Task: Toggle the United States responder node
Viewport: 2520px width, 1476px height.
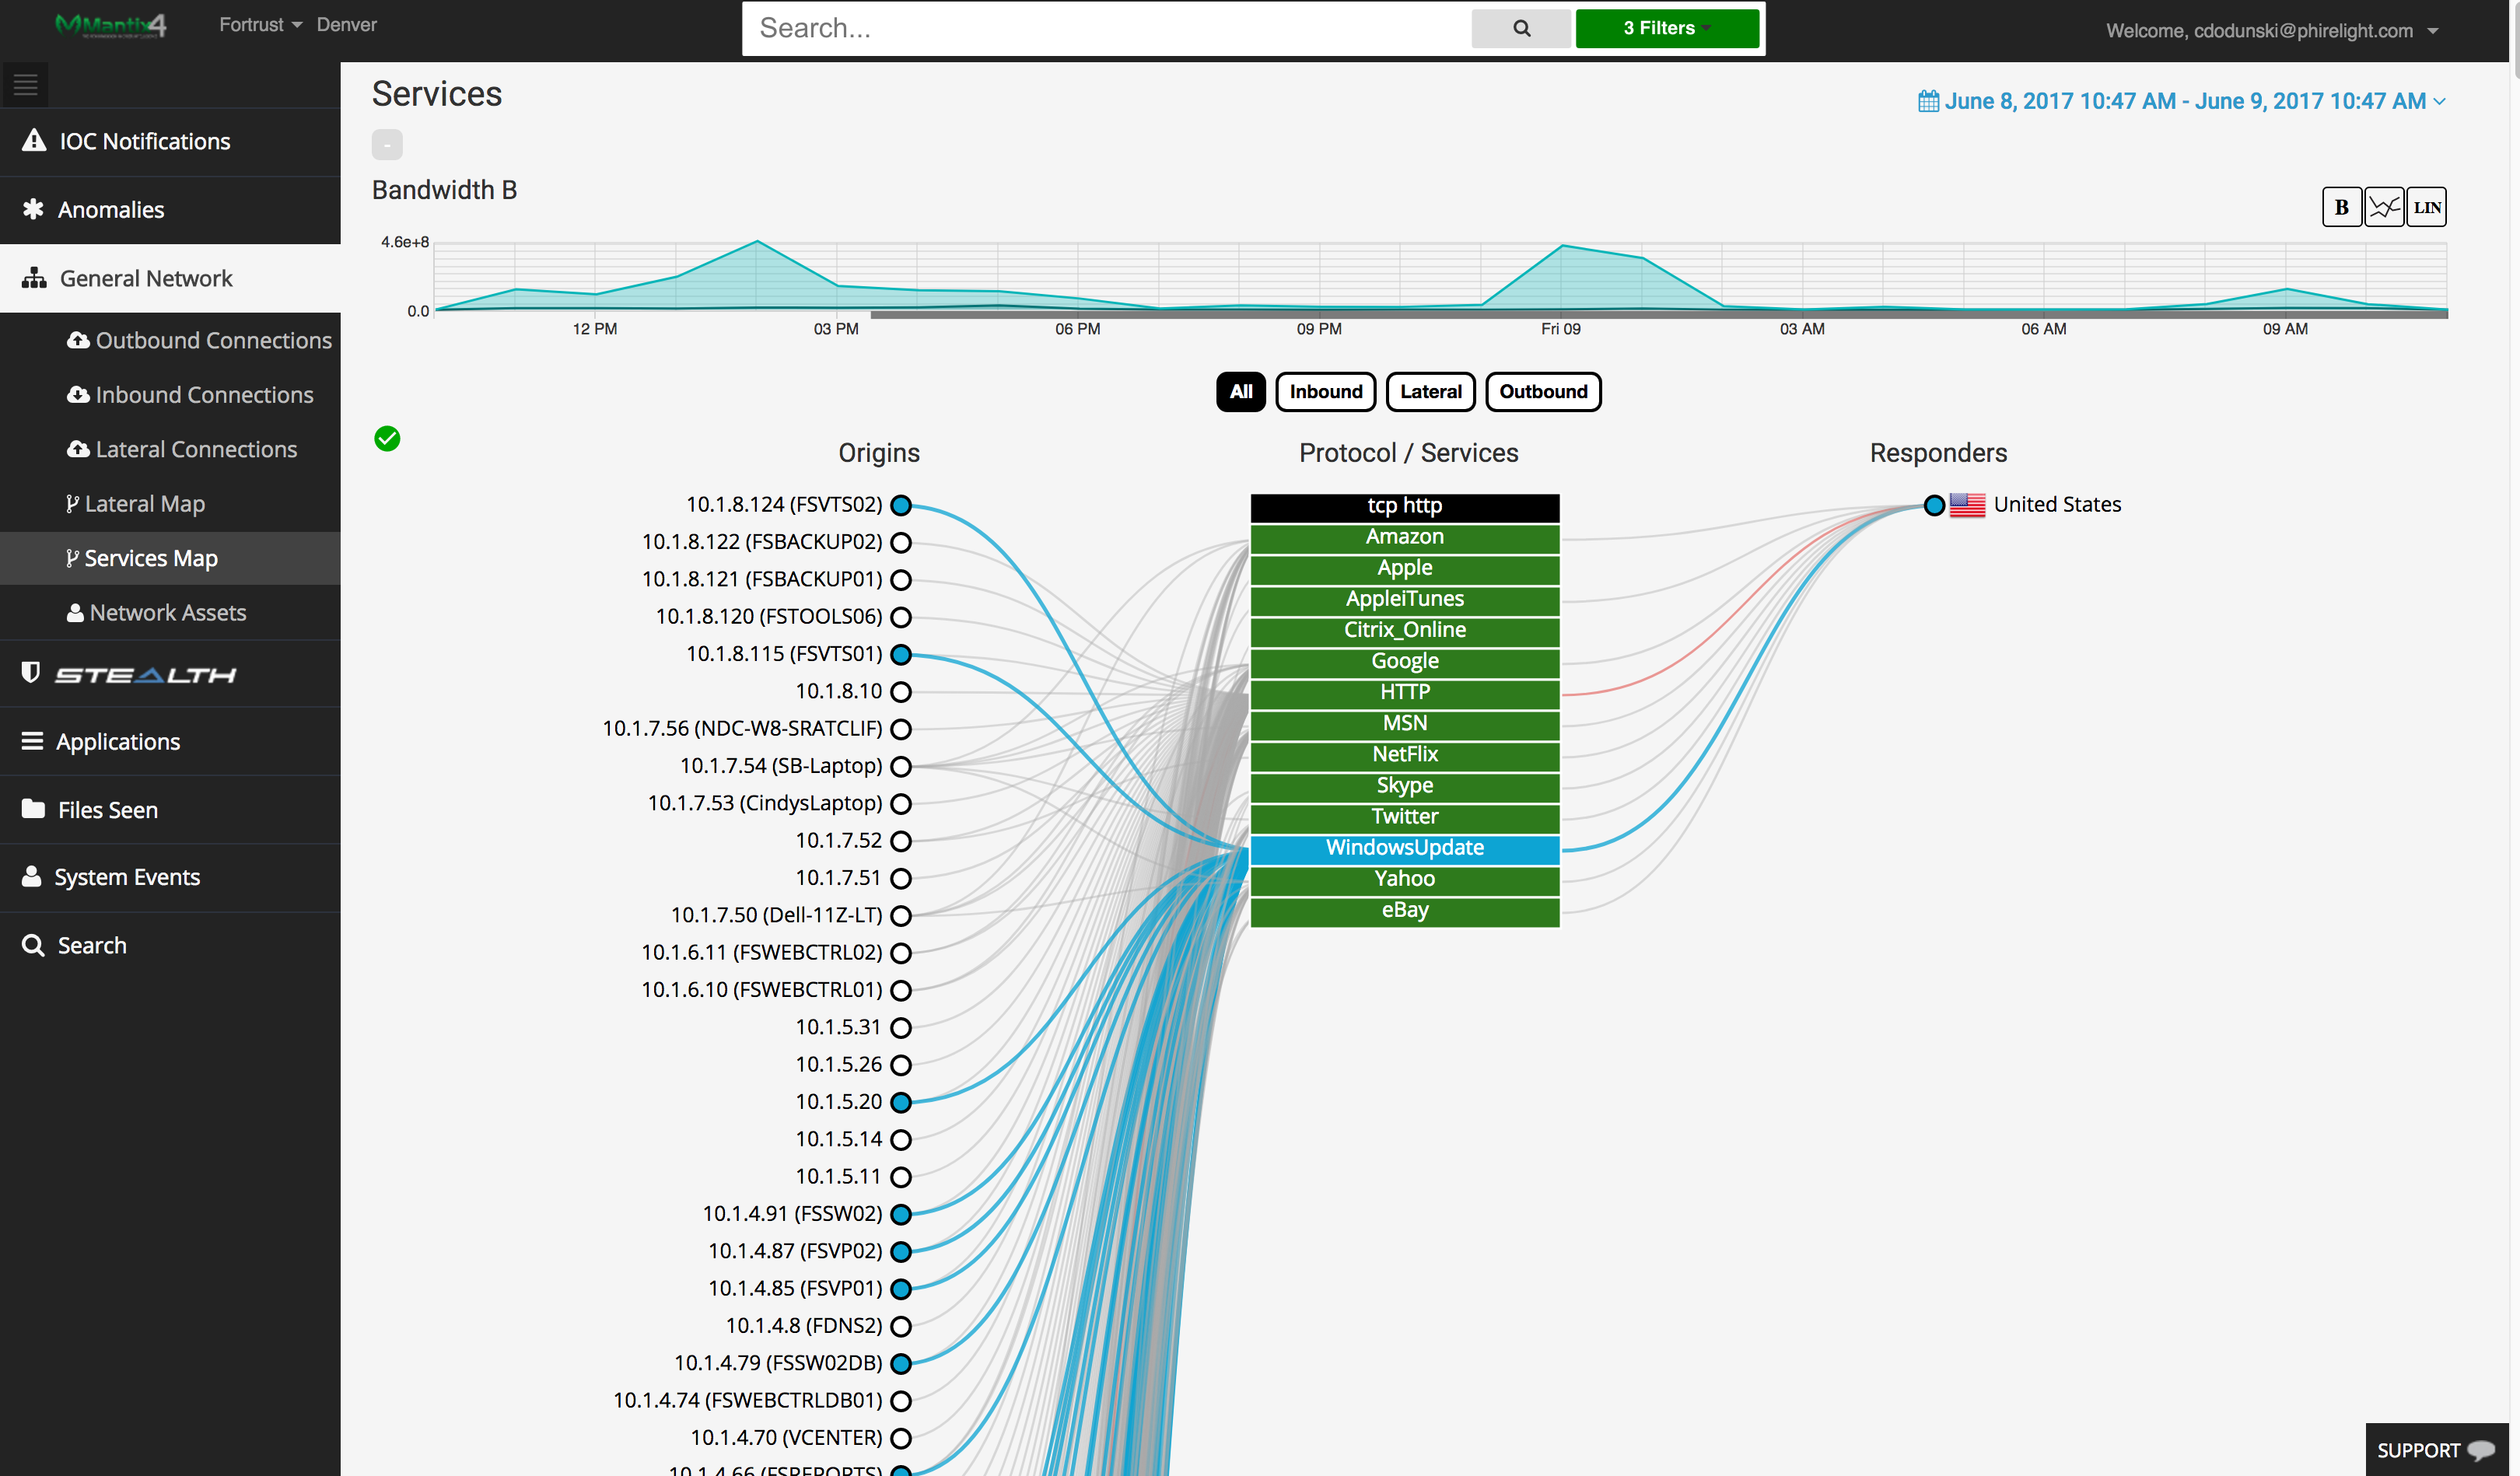Action: [1934, 505]
